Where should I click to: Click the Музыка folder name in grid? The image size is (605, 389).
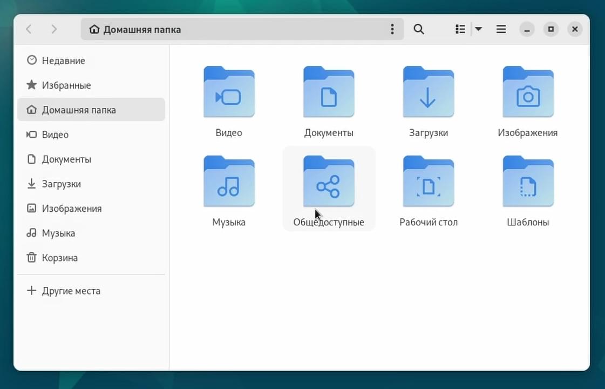point(229,222)
